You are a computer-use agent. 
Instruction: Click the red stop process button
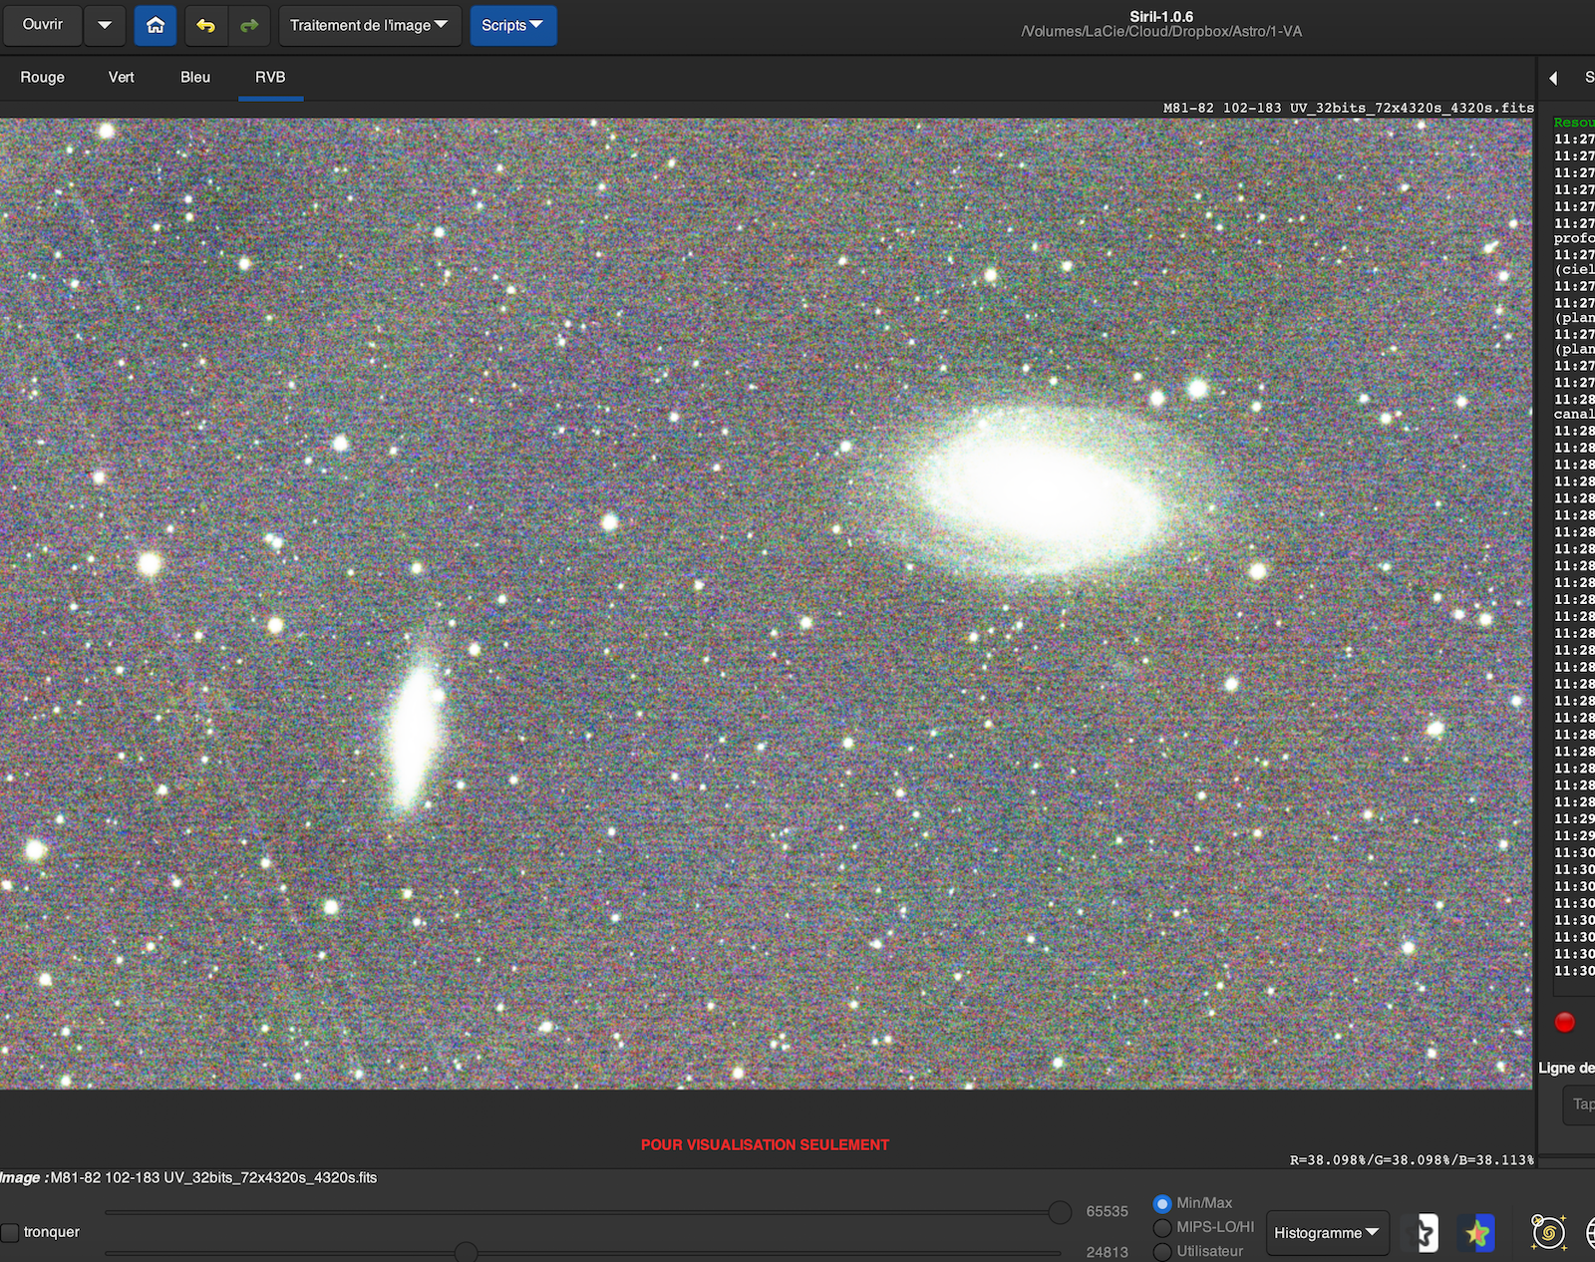(x=1564, y=1022)
